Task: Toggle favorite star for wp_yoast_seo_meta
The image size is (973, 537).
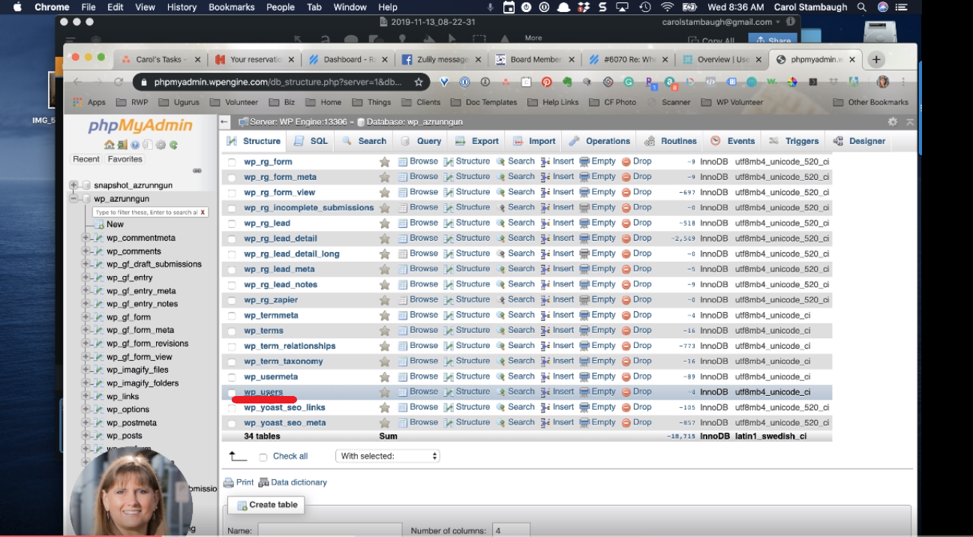Action: [385, 423]
